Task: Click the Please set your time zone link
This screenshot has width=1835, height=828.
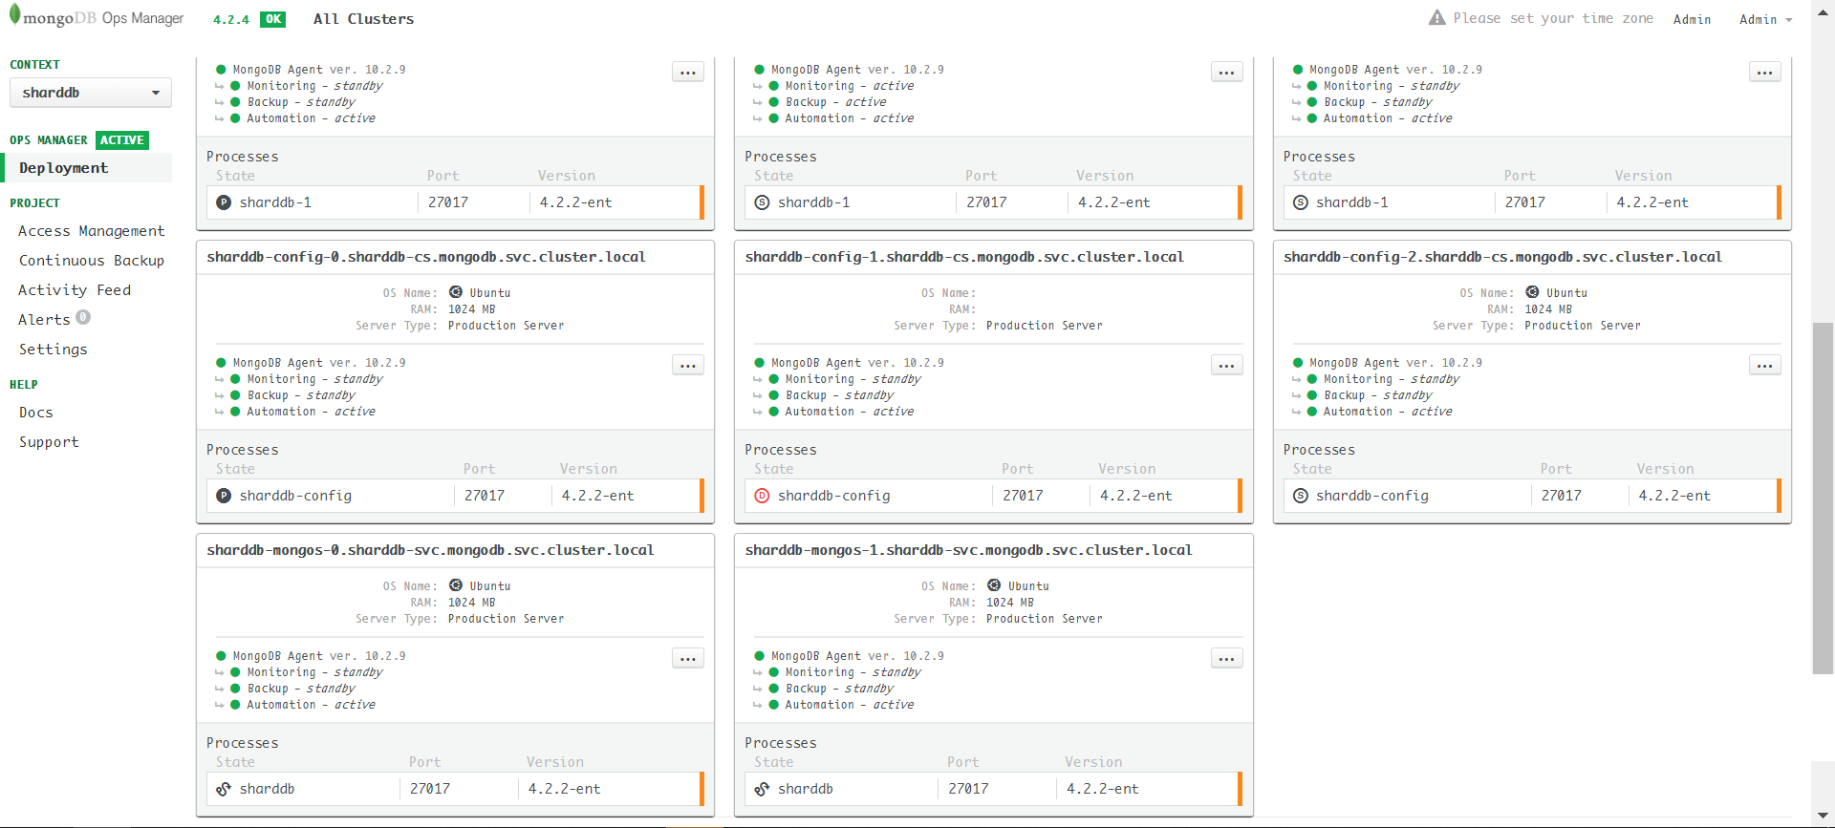Action: [x=1553, y=18]
